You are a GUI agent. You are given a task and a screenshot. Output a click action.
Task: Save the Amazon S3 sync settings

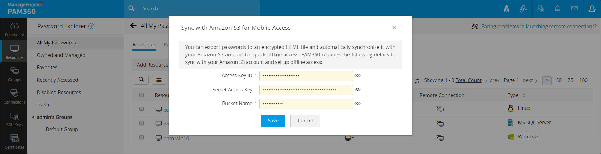pyautogui.click(x=273, y=121)
